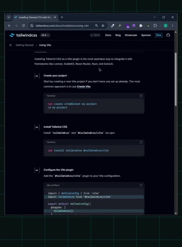Image resolution: width=182 pixels, height=247 pixels.
Task: Click the Install Tailwind CSS heading
Action: point(55,127)
